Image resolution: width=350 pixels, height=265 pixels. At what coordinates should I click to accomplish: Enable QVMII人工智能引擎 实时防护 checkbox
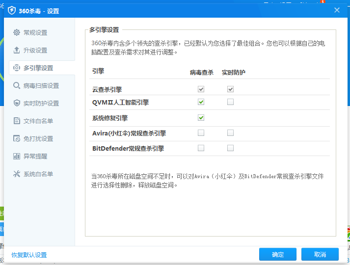(230, 102)
